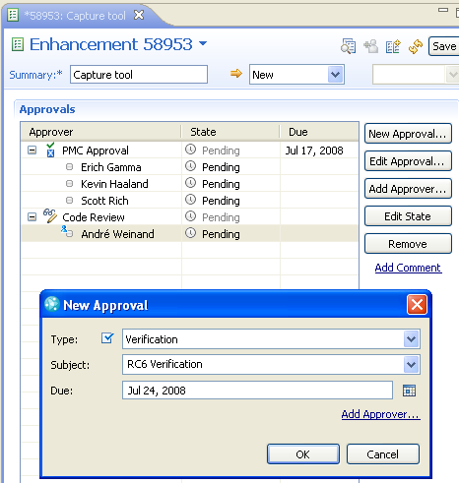
Task: Click the subscribe users icon in header toolbar
Action: point(371,46)
